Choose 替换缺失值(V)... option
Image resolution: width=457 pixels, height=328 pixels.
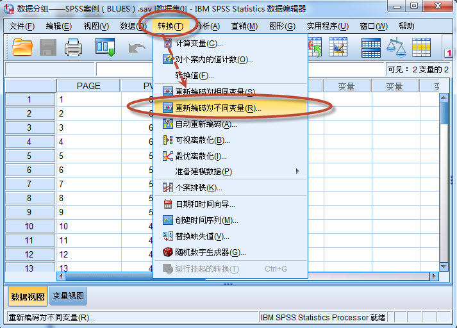click(230, 236)
